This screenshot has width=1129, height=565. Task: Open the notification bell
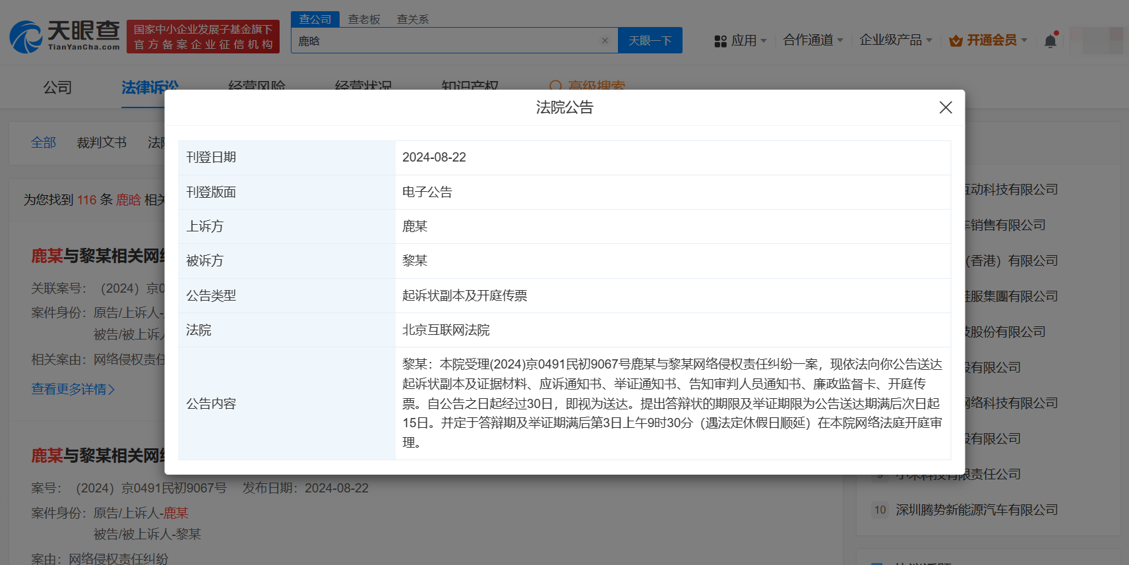pyautogui.click(x=1050, y=41)
